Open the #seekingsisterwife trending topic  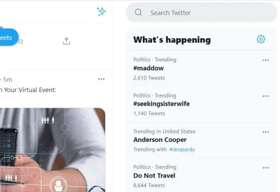point(161,104)
